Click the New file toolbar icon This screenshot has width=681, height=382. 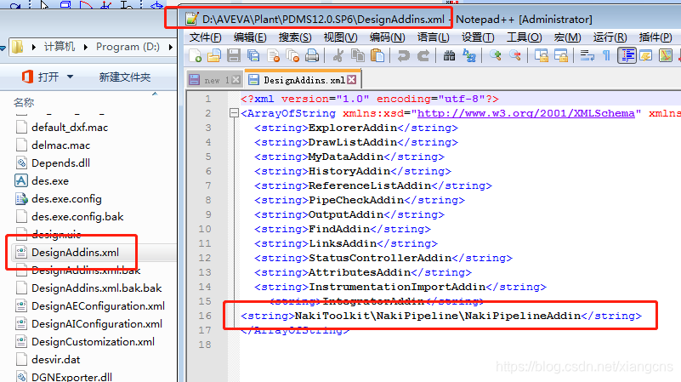(196, 56)
